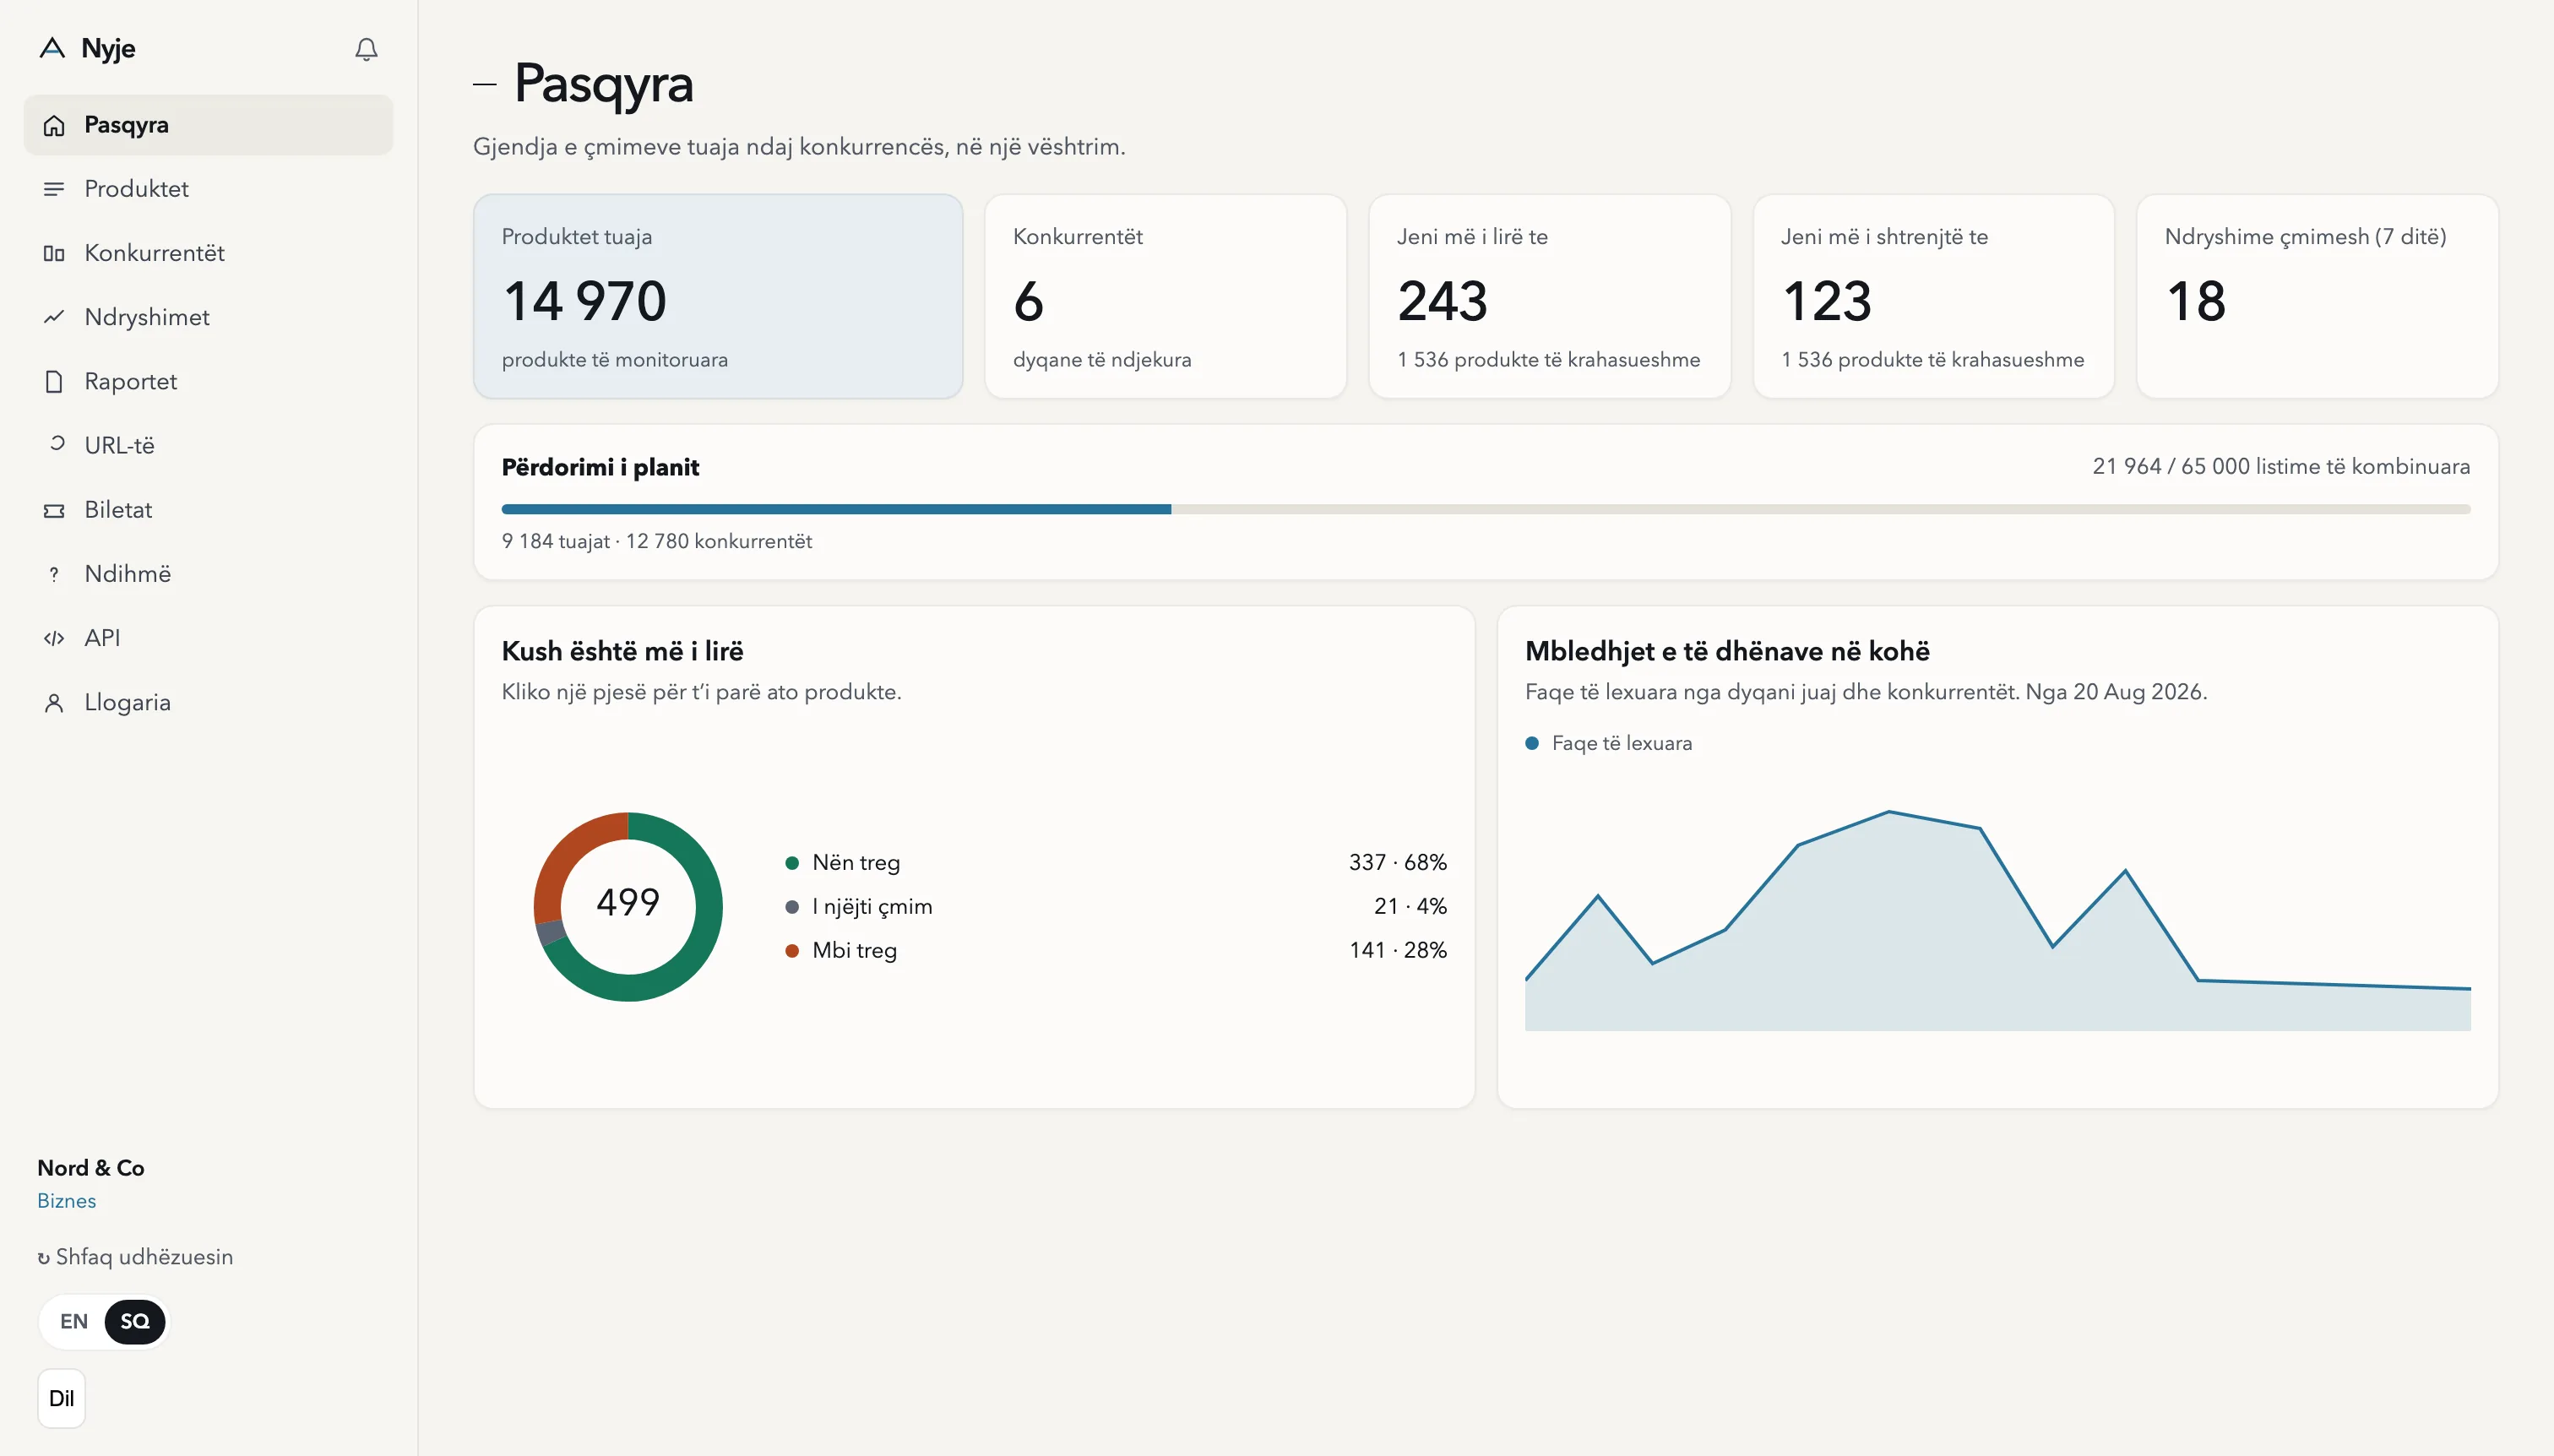Toggle the Faqe të lexuara legend series
The image size is (2554, 1456).
[1609, 743]
